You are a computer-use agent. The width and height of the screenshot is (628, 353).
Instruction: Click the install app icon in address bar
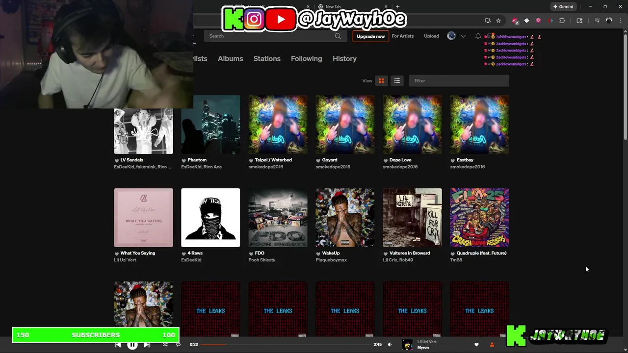point(488,21)
